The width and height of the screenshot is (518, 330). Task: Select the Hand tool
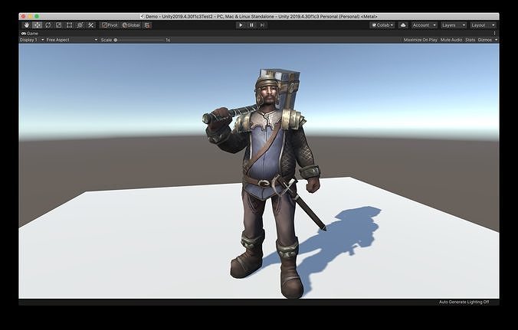click(x=27, y=25)
